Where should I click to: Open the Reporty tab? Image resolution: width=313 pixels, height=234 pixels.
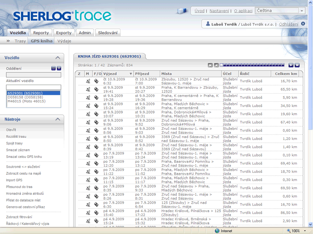41,33
